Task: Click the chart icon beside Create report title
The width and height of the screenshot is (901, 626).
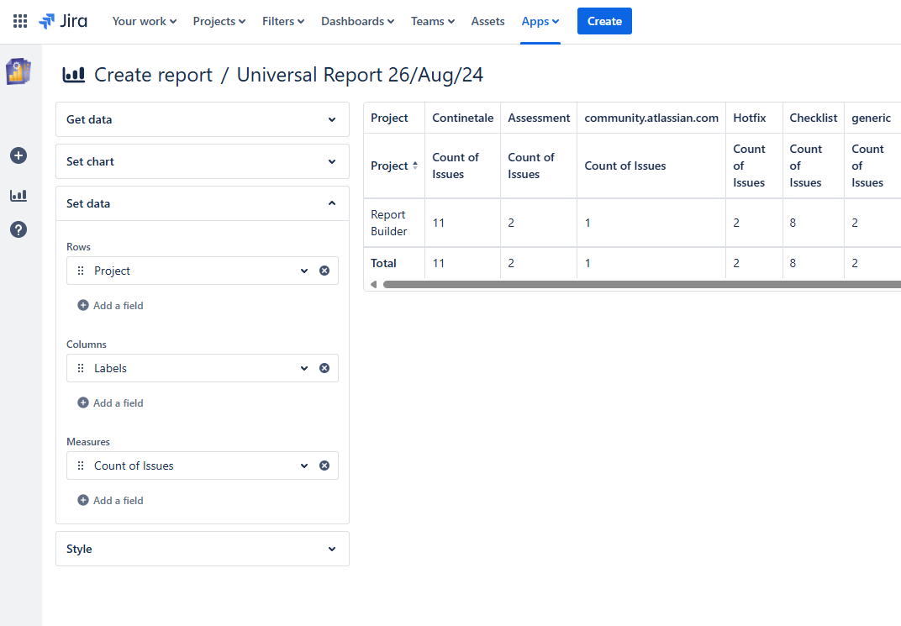Action: (74, 74)
